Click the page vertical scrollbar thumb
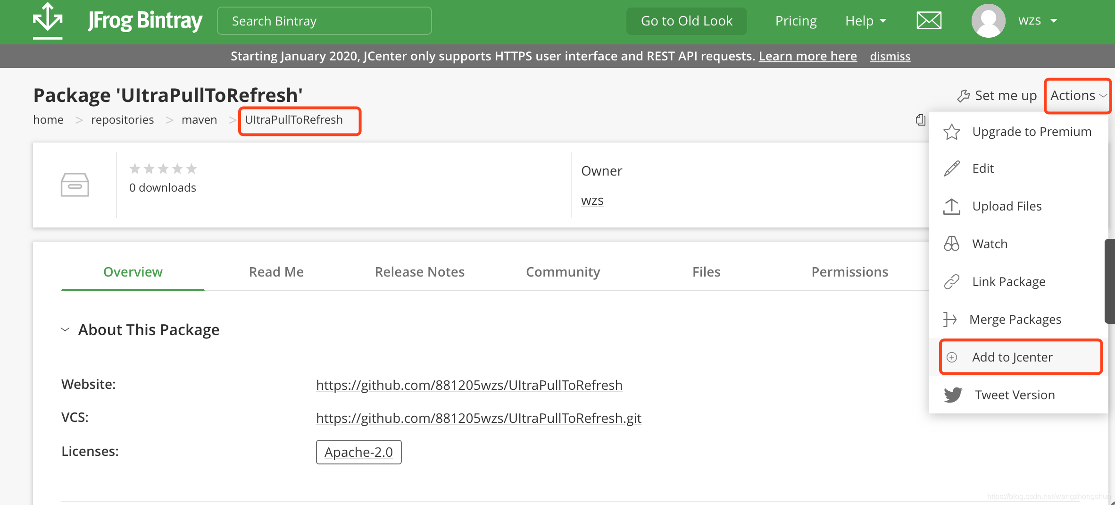This screenshot has height=505, width=1115. 1110,281
